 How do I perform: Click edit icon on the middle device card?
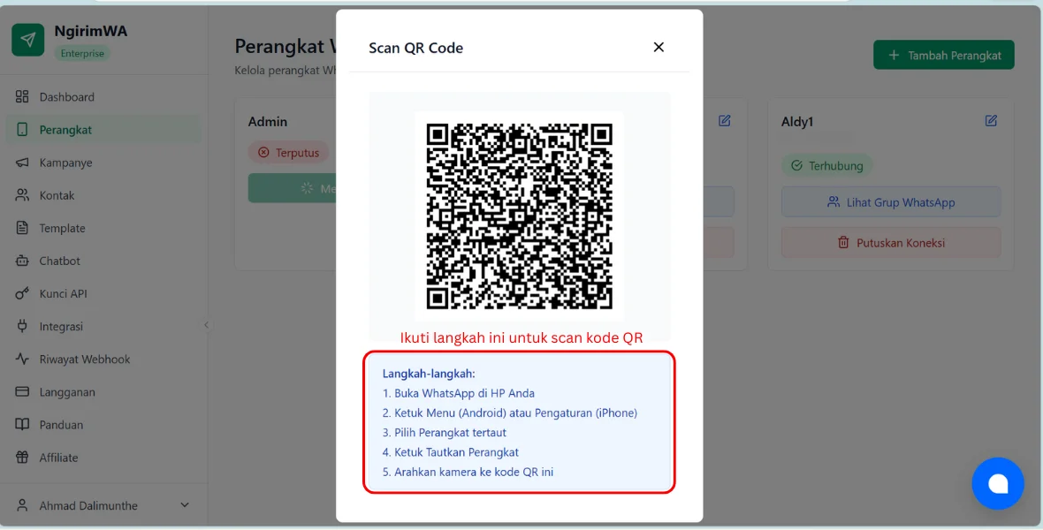click(x=725, y=121)
